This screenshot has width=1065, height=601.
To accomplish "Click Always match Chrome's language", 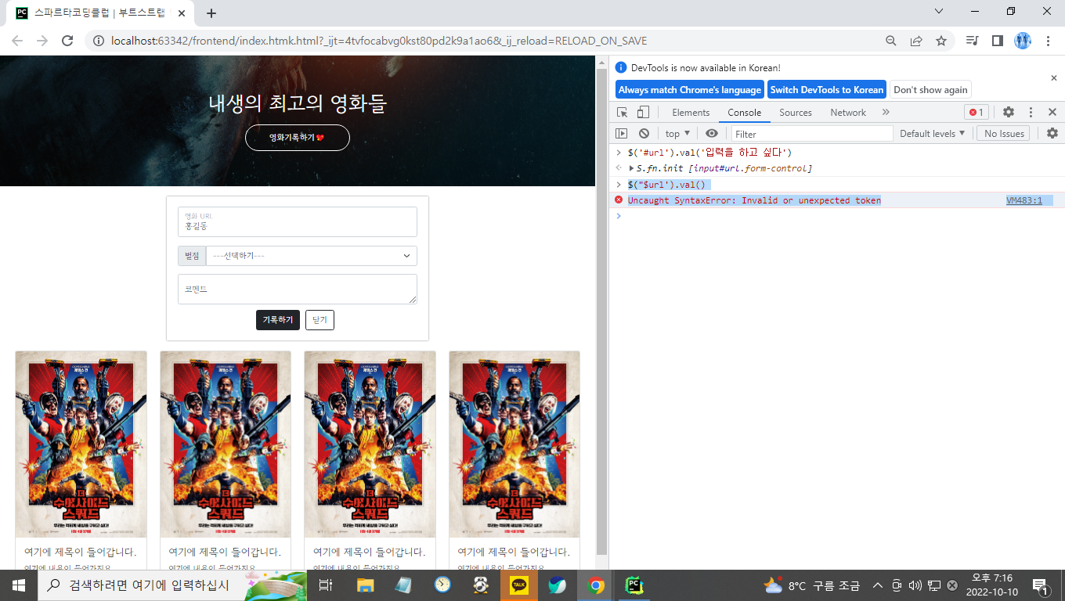I will (x=690, y=90).
